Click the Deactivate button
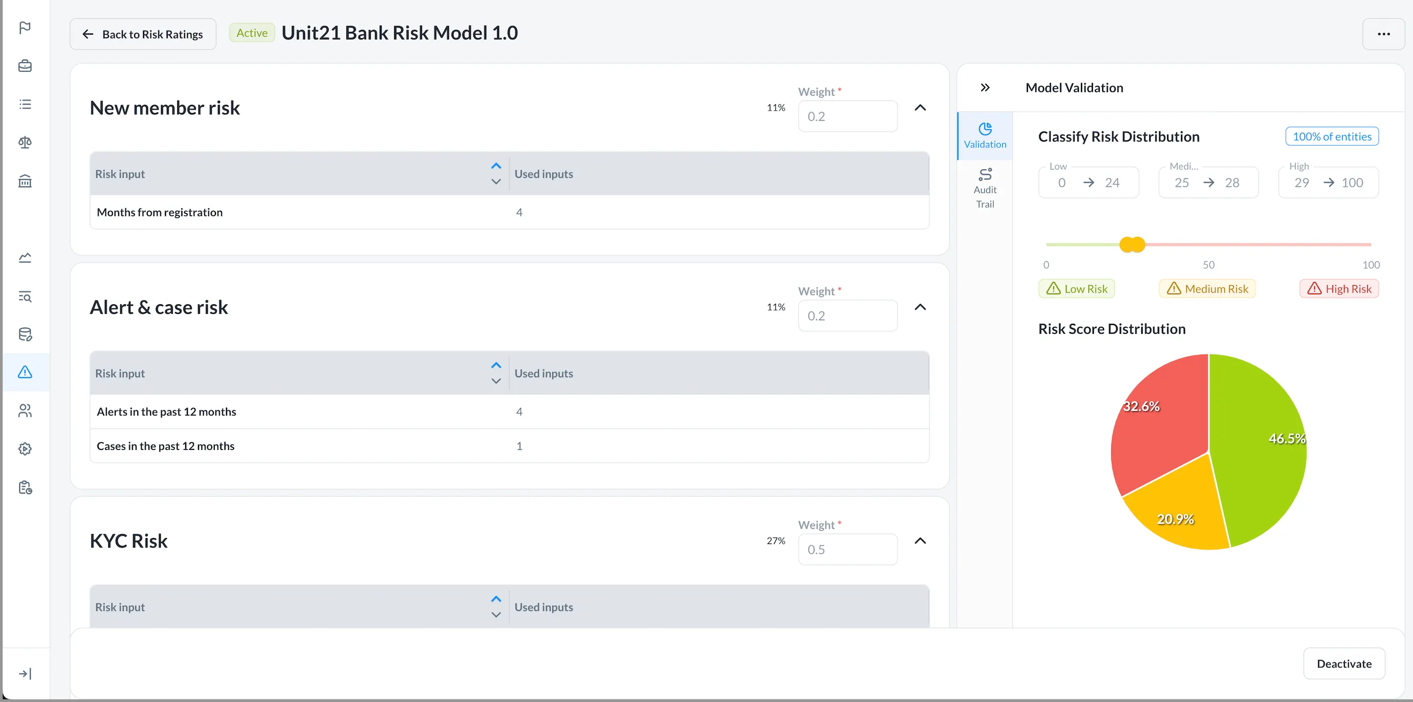Screen dimensions: 1413x702 [x=1343, y=664]
